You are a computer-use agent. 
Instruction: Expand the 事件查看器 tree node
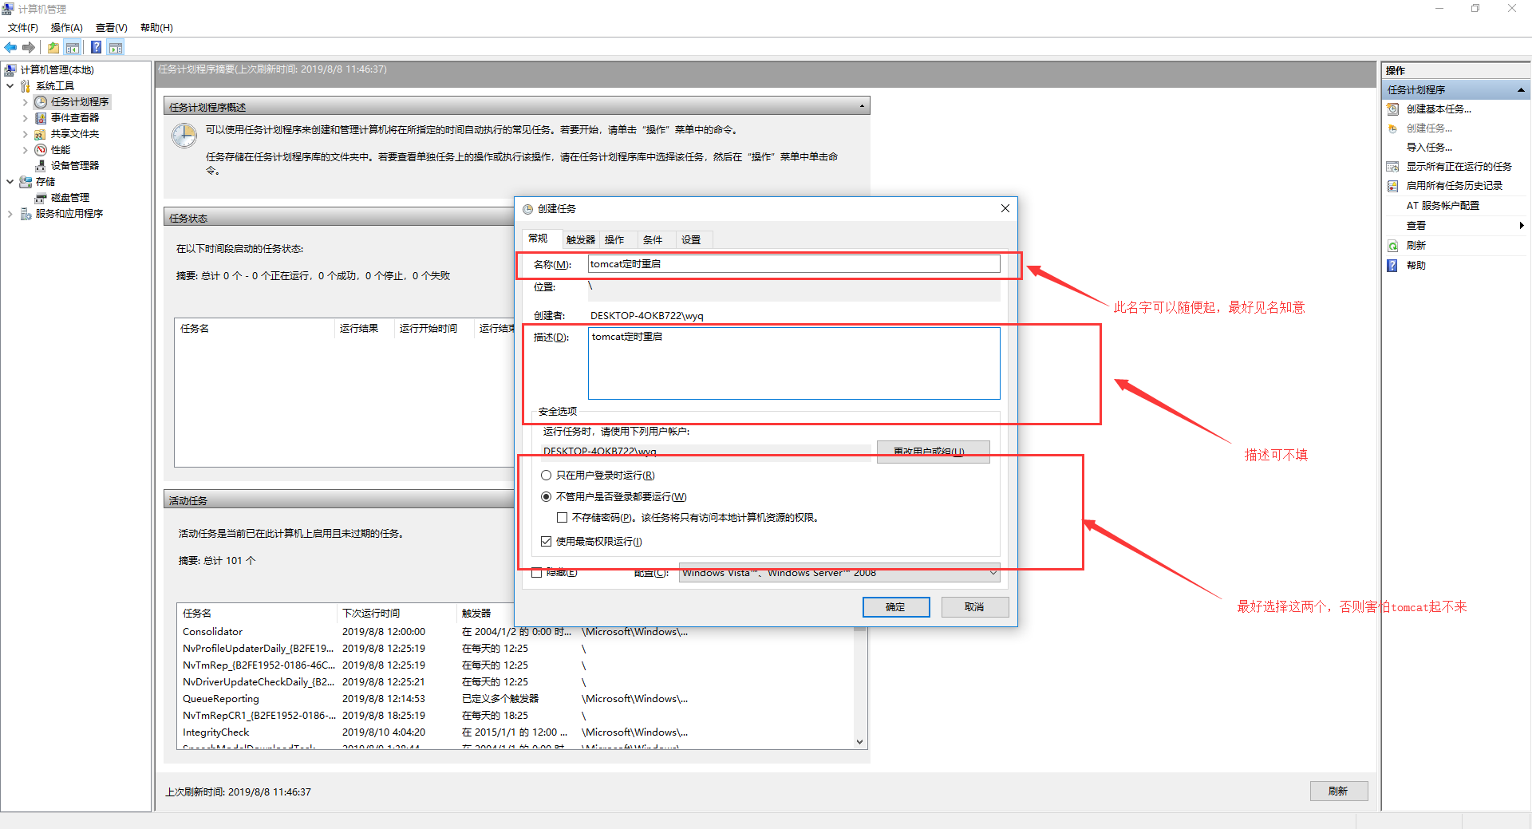[25, 118]
